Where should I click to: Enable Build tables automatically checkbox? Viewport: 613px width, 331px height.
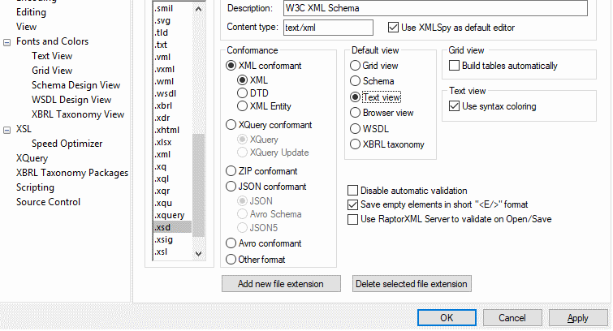(455, 66)
